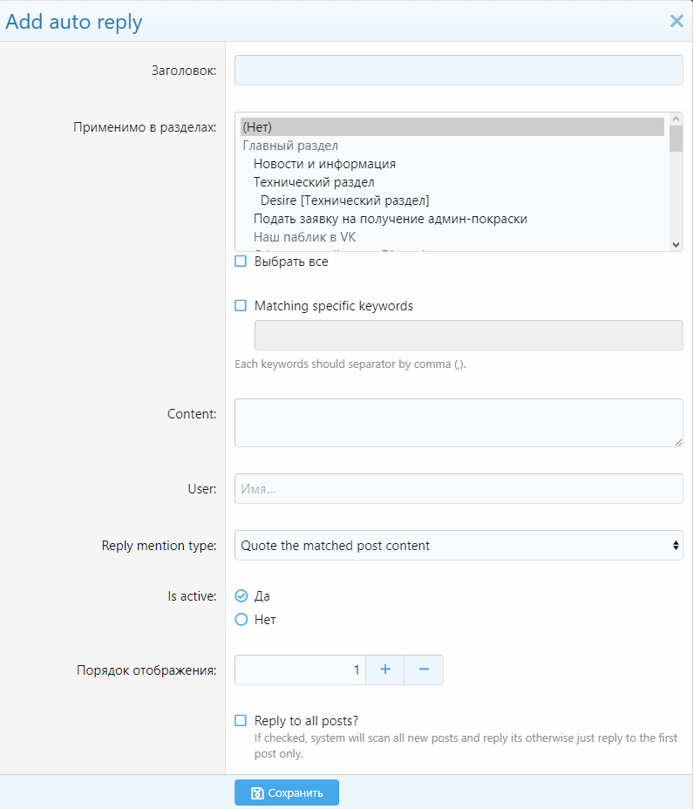
Task: Click into the Content text area
Action: [x=459, y=423]
